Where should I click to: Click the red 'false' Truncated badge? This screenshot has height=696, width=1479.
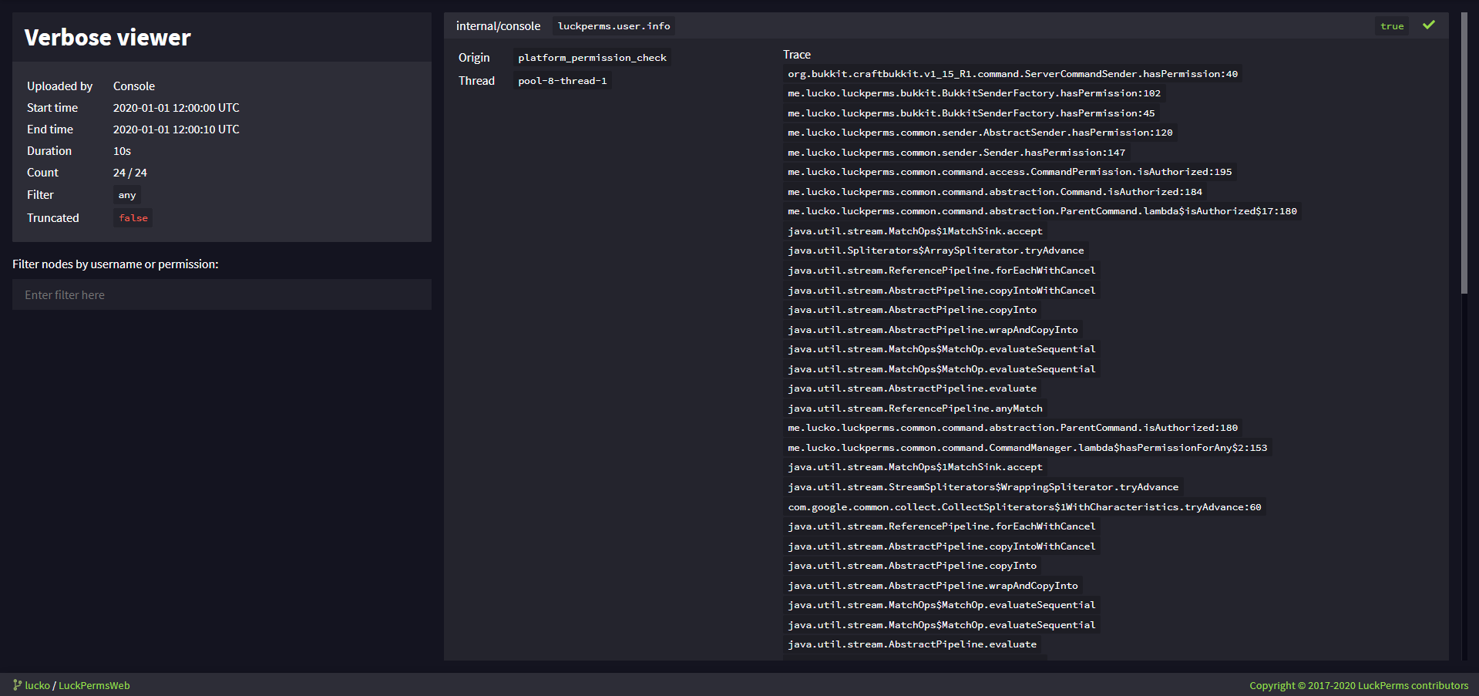[x=133, y=218]
